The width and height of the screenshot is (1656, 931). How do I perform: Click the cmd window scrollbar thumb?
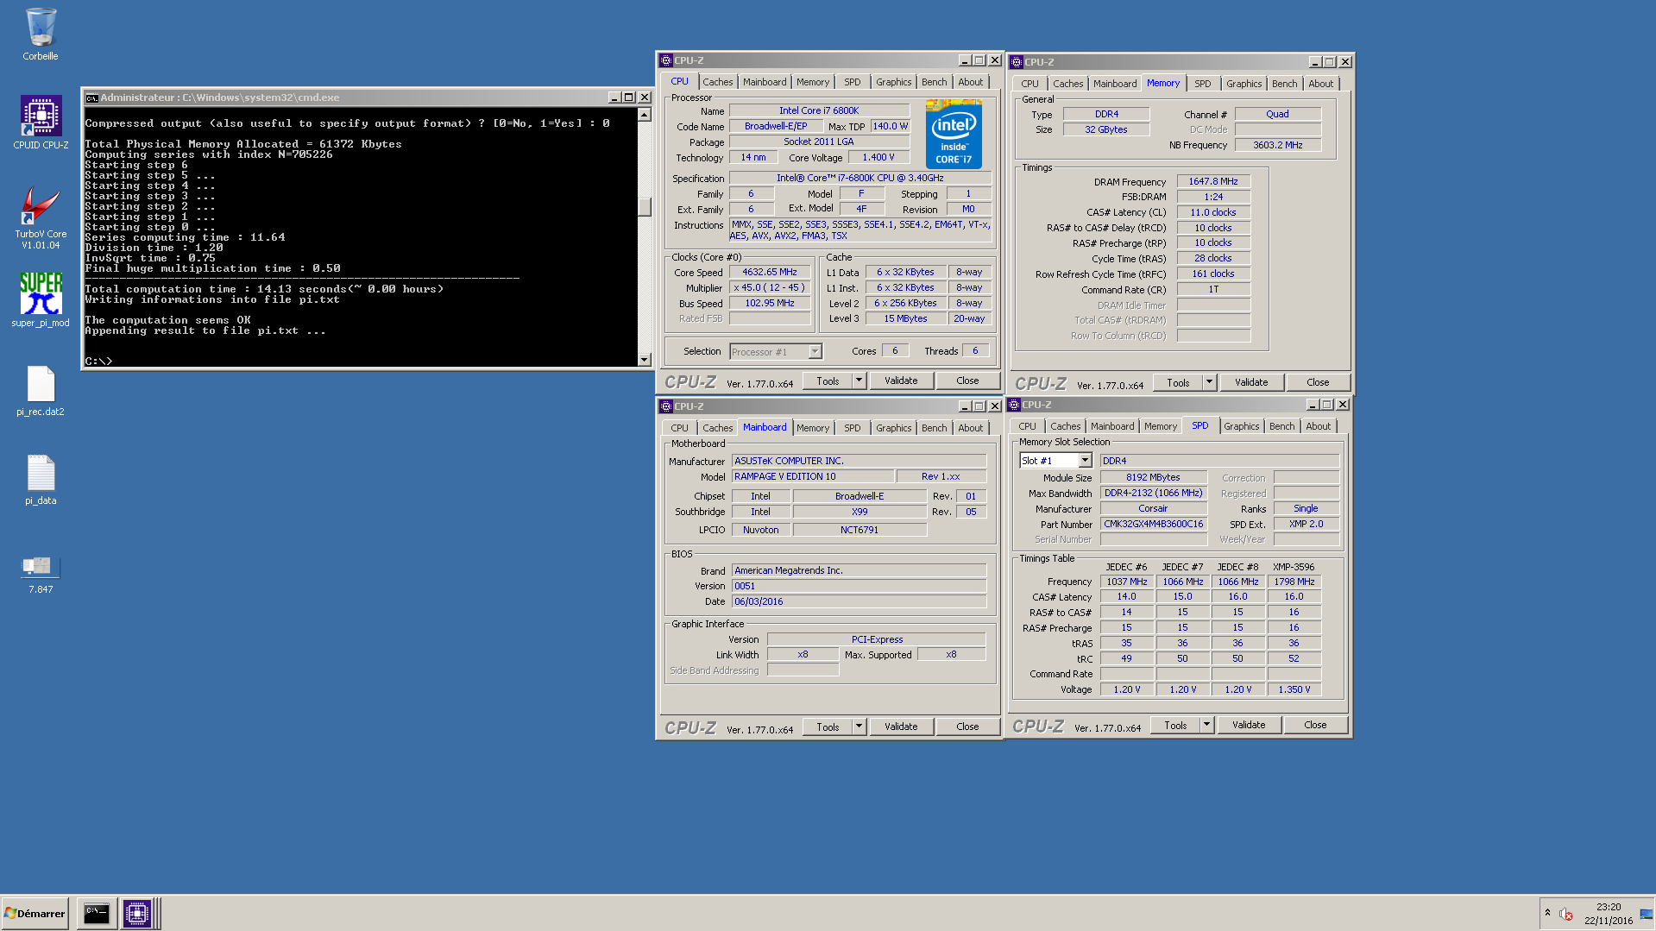pos(644,206)
